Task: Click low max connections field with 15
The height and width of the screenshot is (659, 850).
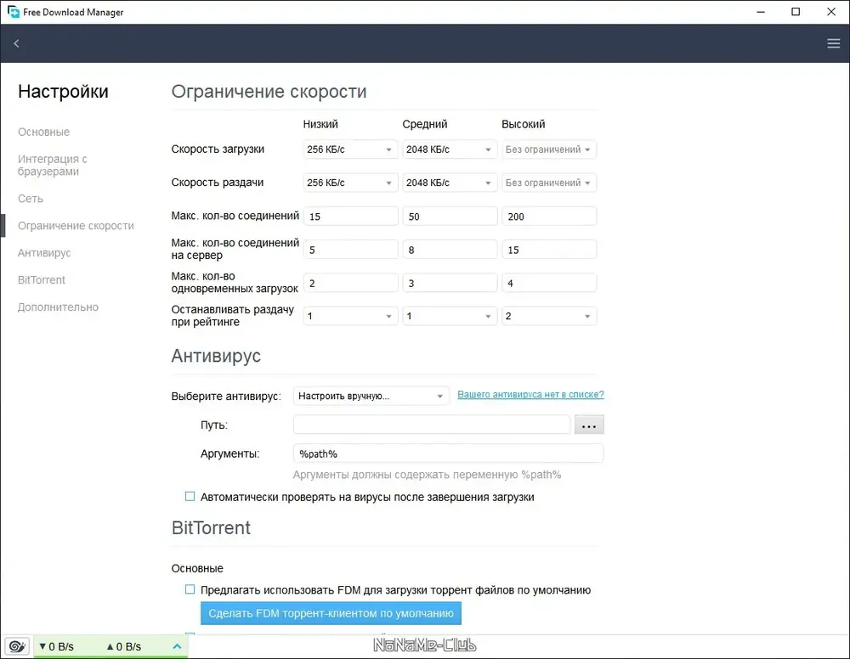Action: [x=350, y=217]
